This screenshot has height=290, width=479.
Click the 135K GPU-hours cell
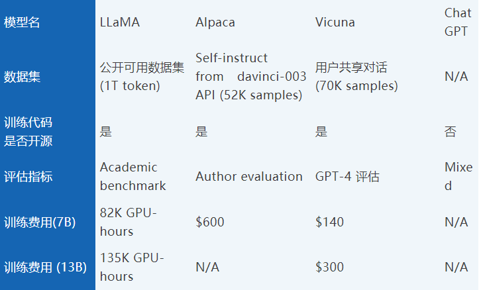click(132, 267)
